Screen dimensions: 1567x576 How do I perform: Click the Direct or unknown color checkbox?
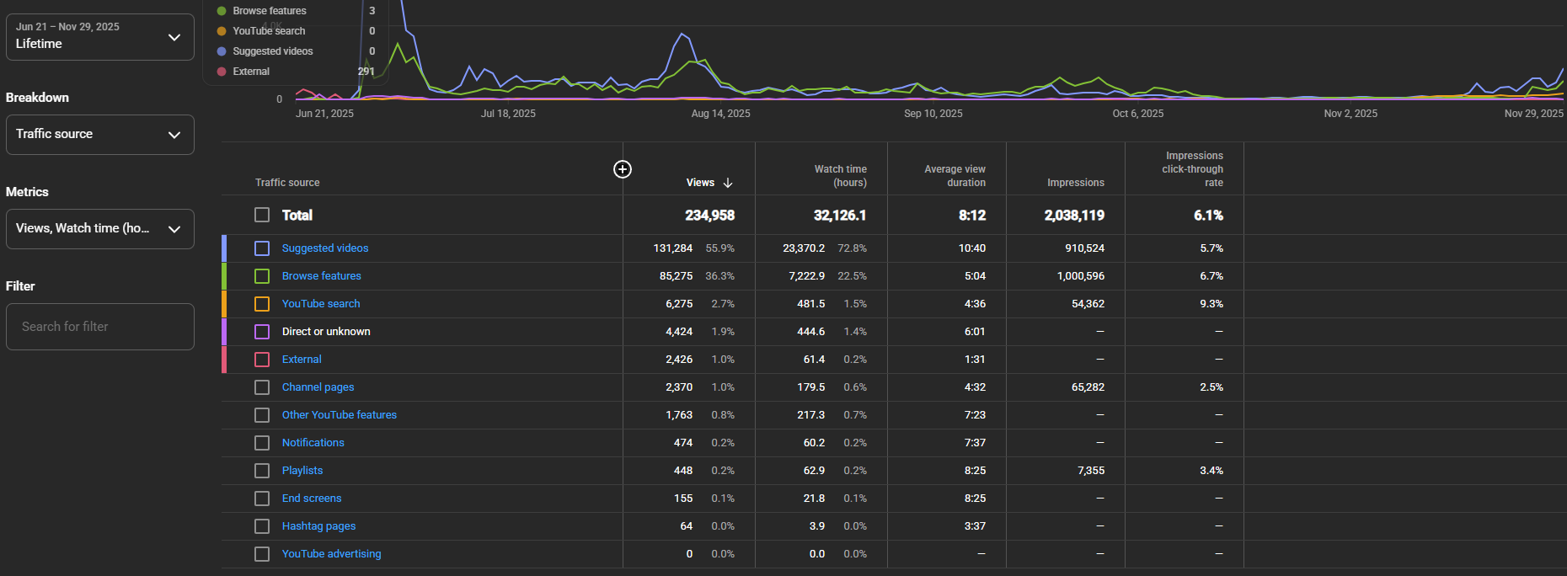point(262,332)
